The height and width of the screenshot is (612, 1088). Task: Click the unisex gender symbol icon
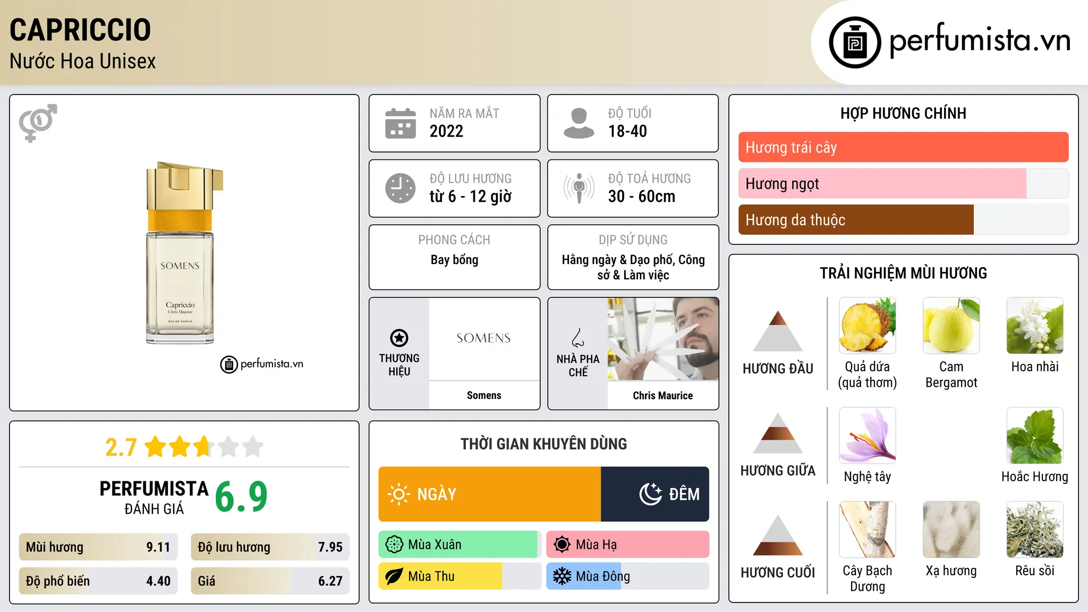coord(38,123)
